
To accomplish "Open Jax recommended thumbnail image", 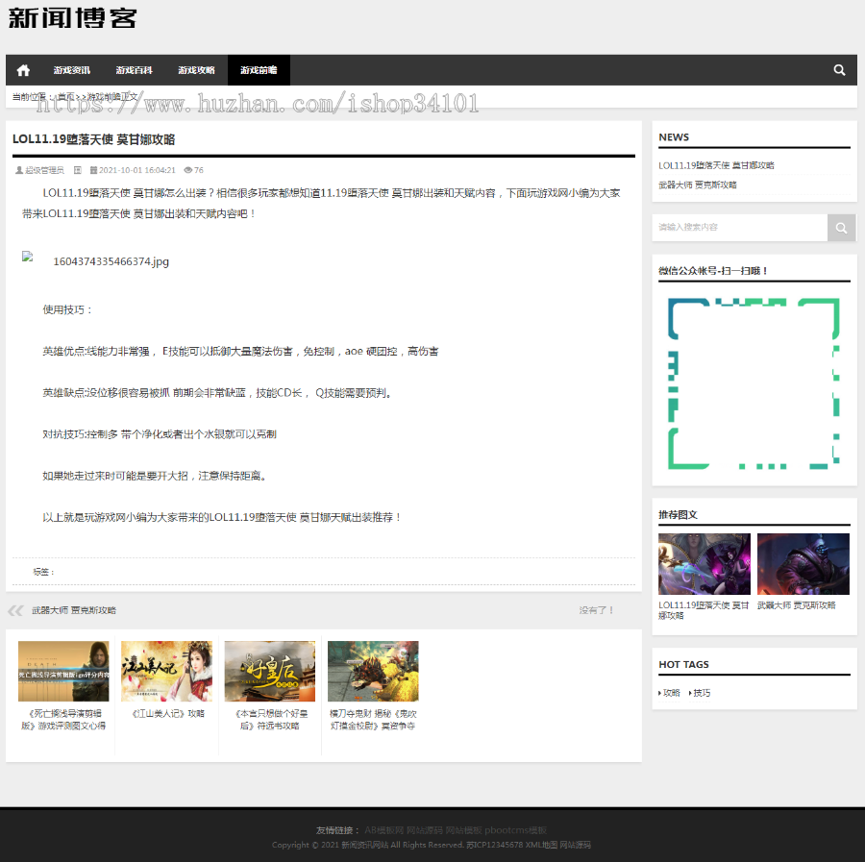I will [x=803, y=564].
